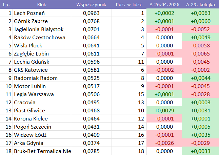Select Wisła Płock red cell -0,0058

click(200, 46)
